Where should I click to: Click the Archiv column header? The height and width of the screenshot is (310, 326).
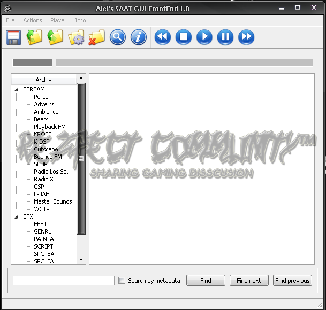click(44, 80)
